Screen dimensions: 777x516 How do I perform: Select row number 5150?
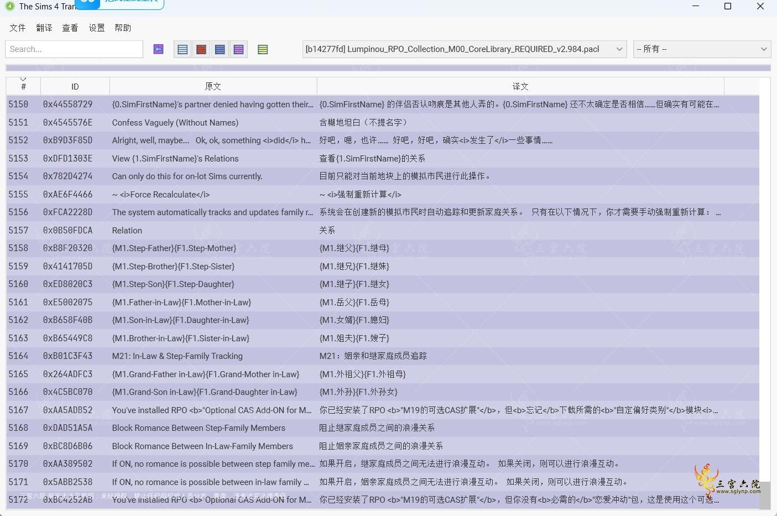(x=18, y=104)
